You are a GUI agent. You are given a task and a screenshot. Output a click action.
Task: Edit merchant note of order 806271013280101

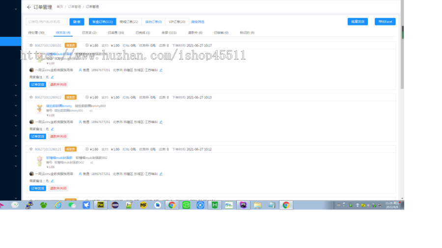pos(52,77)
